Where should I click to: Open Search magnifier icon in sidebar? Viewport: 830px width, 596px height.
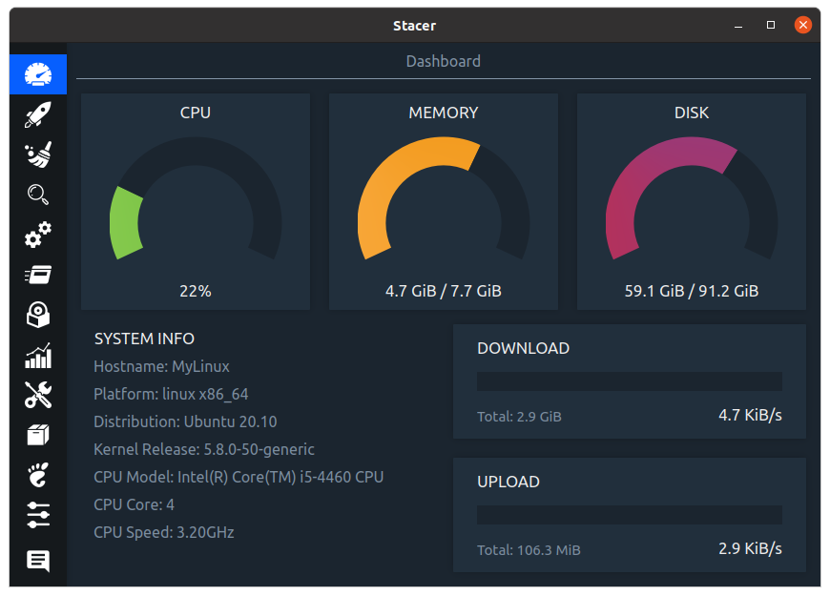(x=38, y=195)
